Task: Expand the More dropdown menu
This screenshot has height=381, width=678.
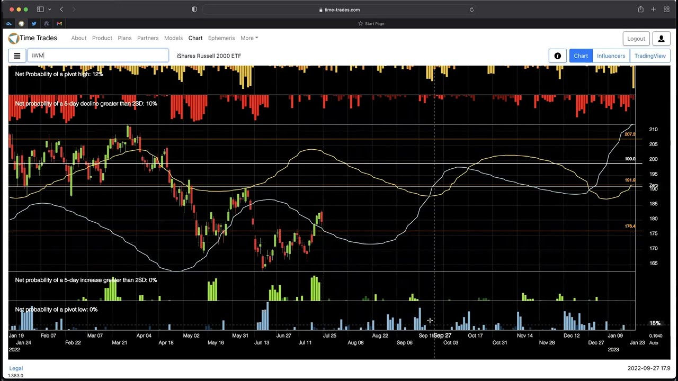Action: pyautogui.click(x=249, y=38)
